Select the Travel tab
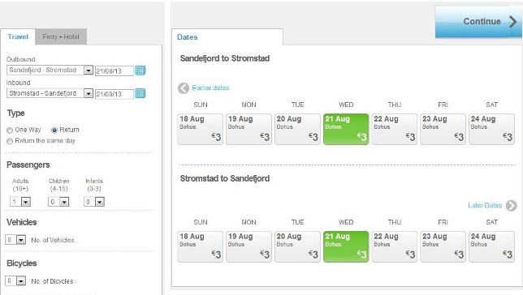This screenshot has width=523, height=295. click(18, 36)
